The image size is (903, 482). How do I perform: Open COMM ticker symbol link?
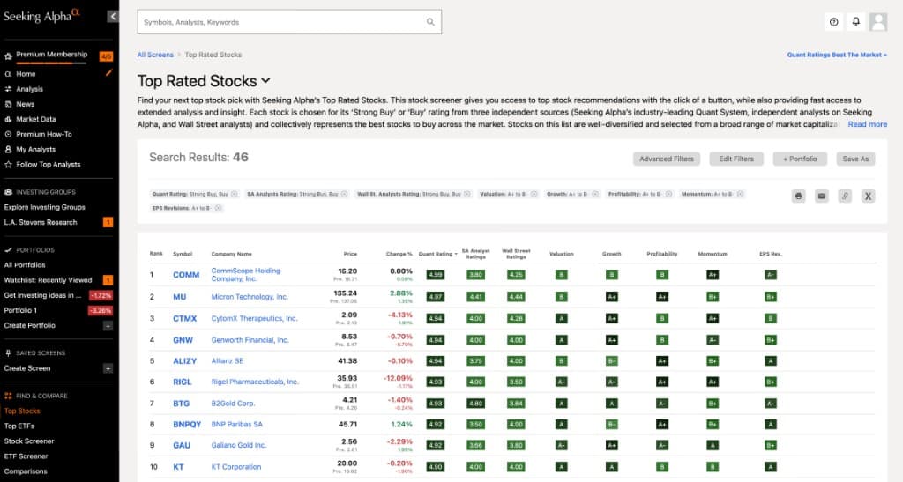click(x=186, y=275)
